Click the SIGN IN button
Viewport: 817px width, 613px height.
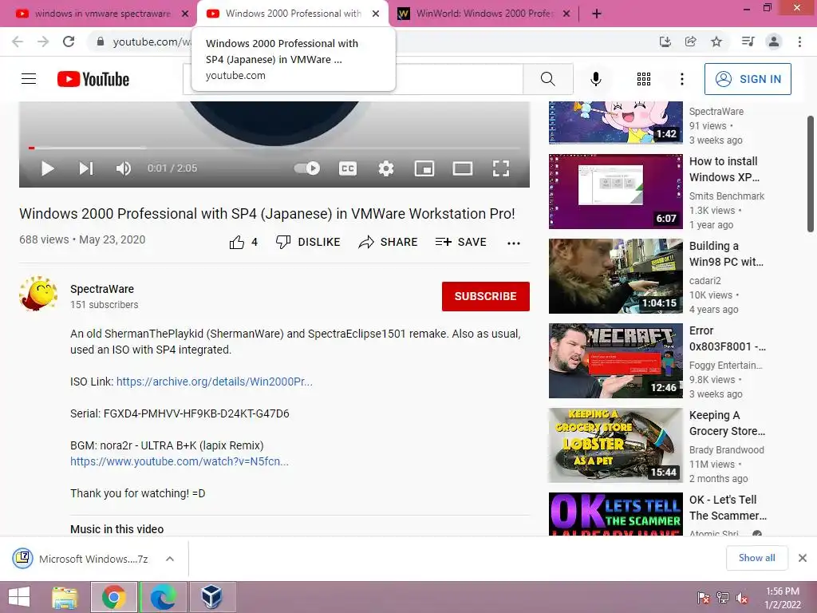point(748,79)
